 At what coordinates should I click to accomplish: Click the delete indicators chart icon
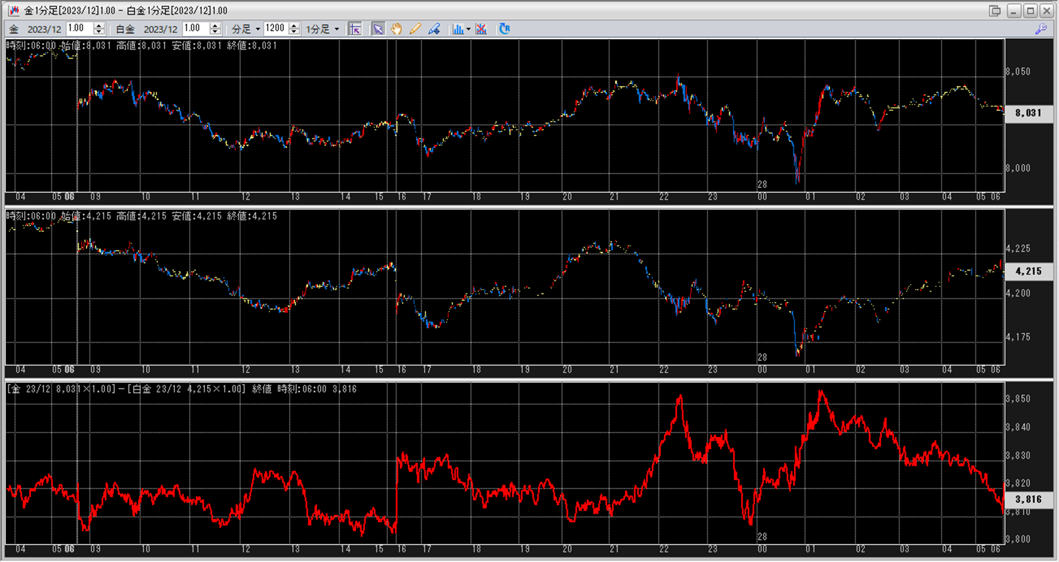[481, 29]
